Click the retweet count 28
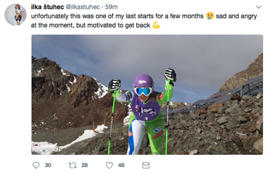The width and height of the screenshot is (268, 173). tap(84, 165)
